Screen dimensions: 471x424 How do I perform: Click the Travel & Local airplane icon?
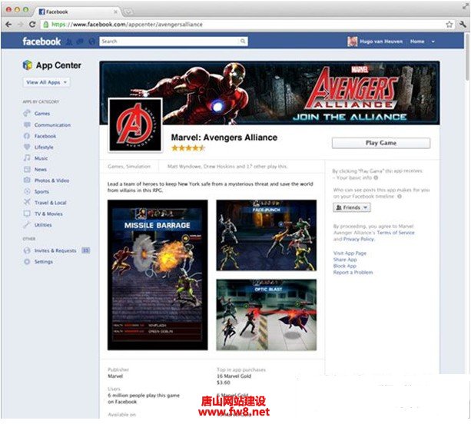27,203
